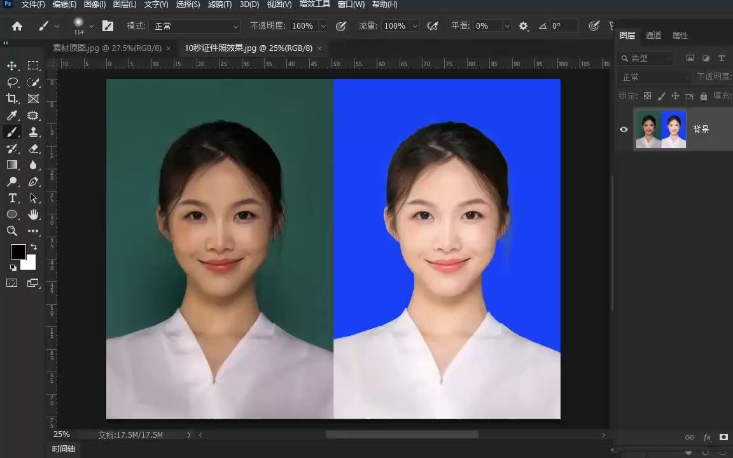Enable lock transparent pixels for the layer
This screenshot has width=733, height=458.
tap(646, 95)
